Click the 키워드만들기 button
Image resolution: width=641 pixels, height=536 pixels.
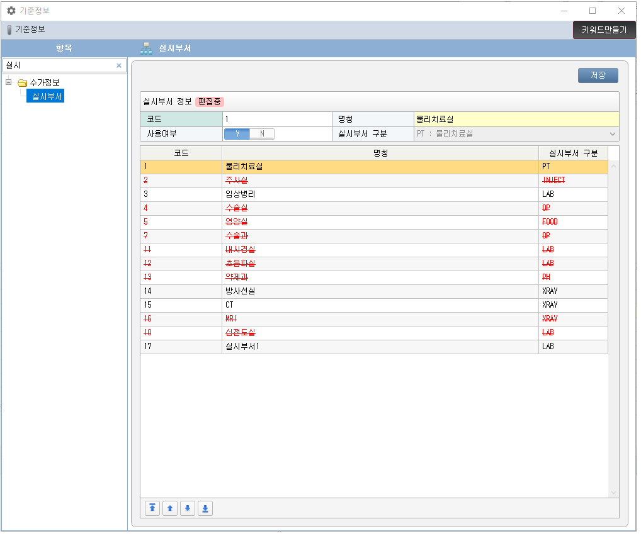click(604, 30)
